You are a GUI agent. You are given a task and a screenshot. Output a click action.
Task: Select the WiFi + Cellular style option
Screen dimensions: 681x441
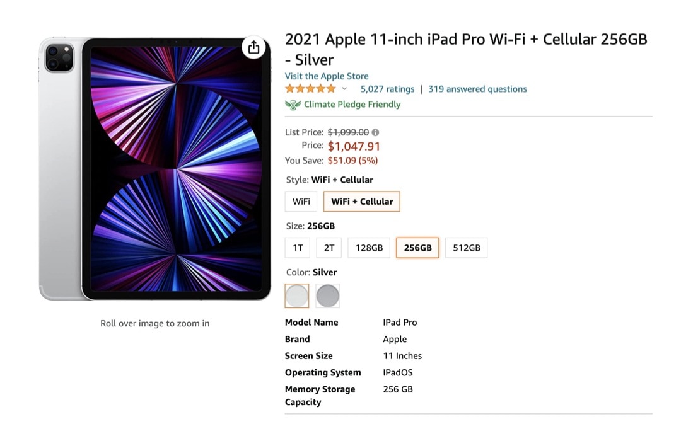tap(361, 202)
